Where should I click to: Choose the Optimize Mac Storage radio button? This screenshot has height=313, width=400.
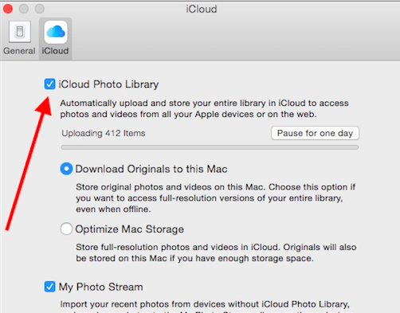pos(66,229)
